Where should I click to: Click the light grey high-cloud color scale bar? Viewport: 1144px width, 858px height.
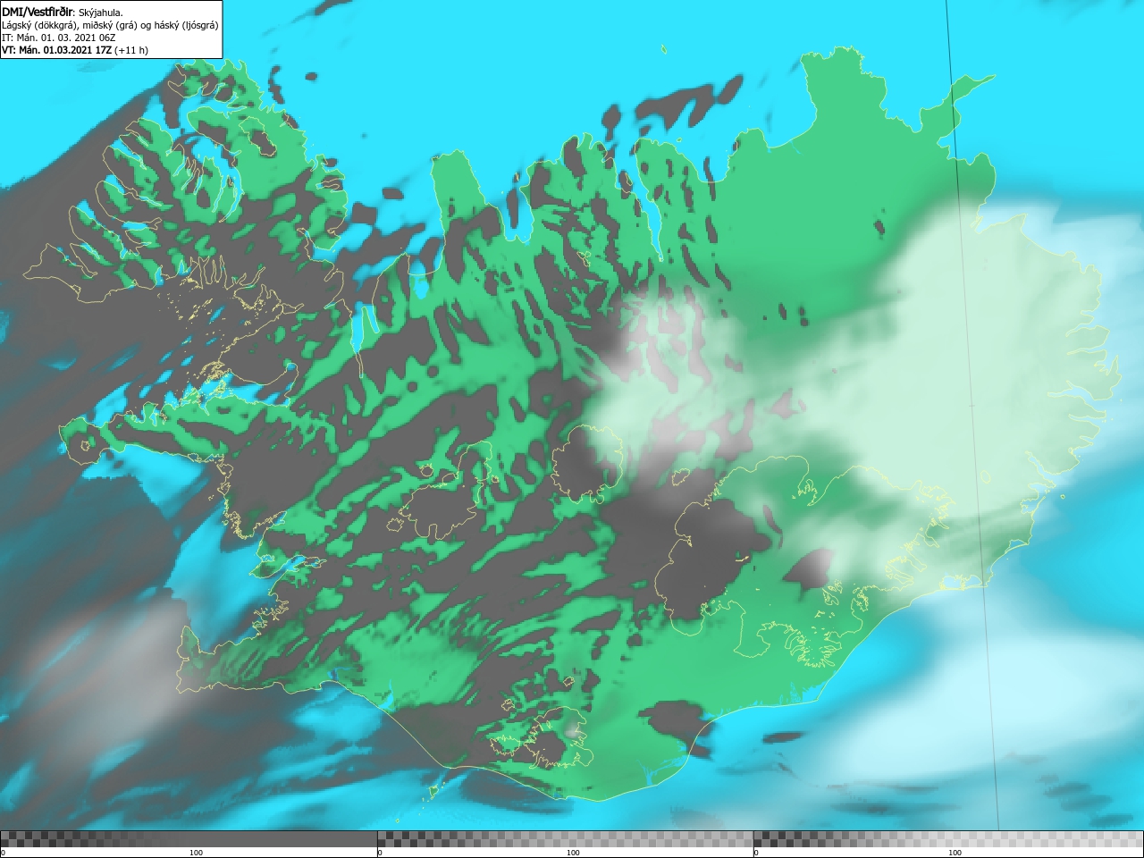(x=948, y=838)
